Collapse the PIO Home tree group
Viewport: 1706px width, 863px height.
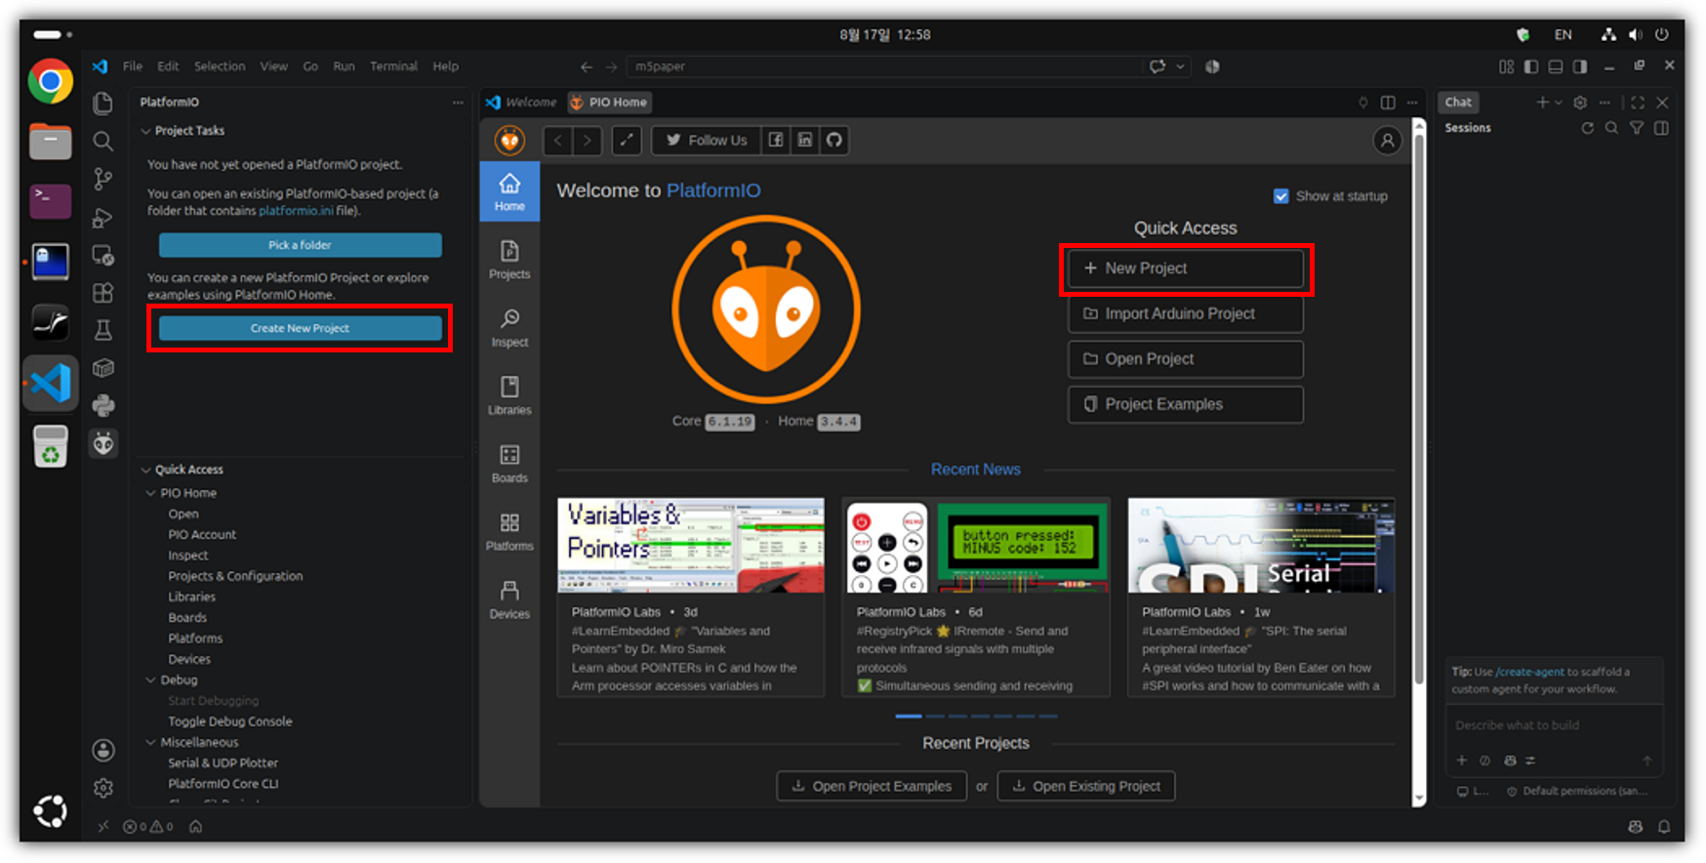(x=151, y=493)
